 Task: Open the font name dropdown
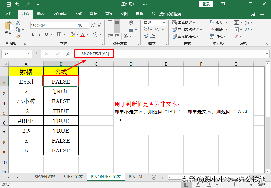point(75,25)
